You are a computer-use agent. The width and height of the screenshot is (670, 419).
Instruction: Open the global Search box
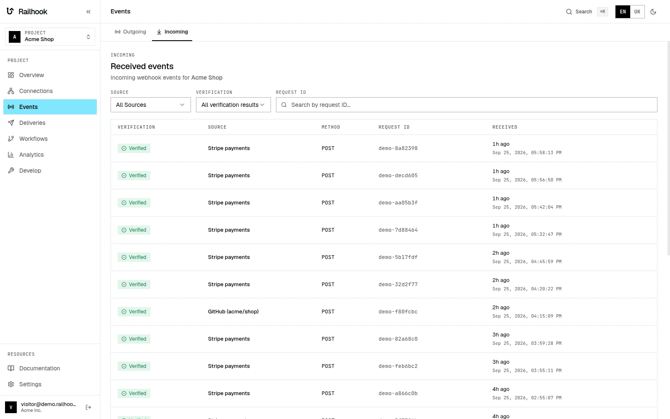tap(586, 12)
